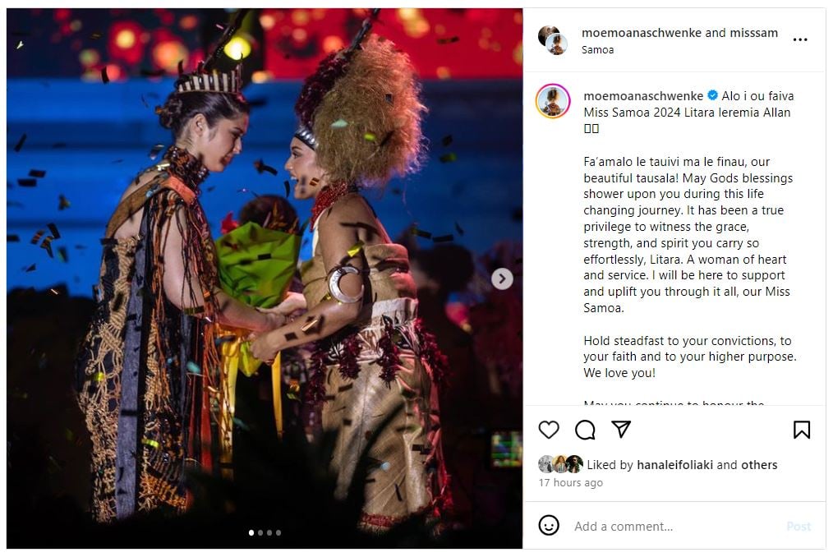Jump to the third carousel dot
Screen dimensions: 833x557
pyautogui.click(x=269, y=532)
